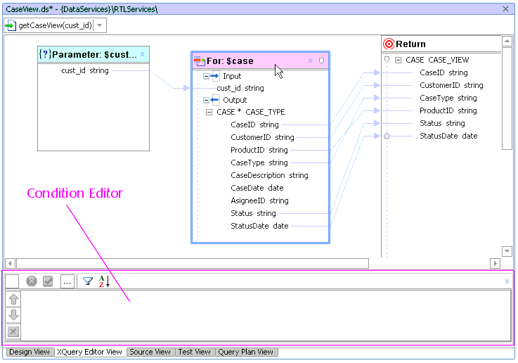This screenshot has height=363, width=518.
Task: Select CaseID string in Return pane
Action: tap(443, 72)
